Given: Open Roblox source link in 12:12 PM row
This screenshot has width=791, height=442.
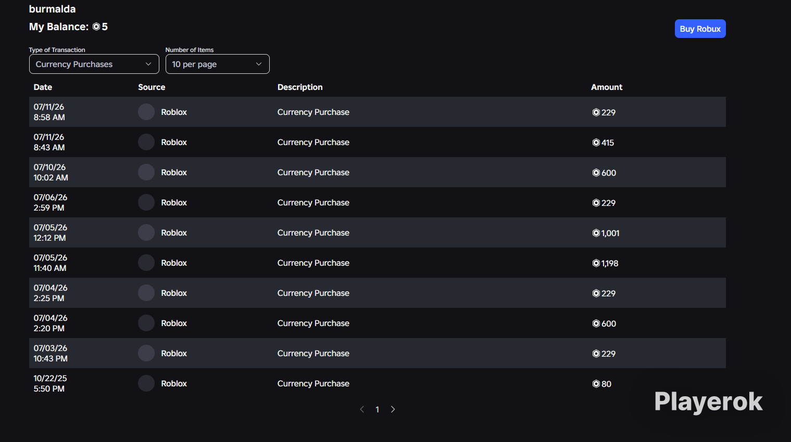Looking at the screenshot, I should [x=174, y=232].
